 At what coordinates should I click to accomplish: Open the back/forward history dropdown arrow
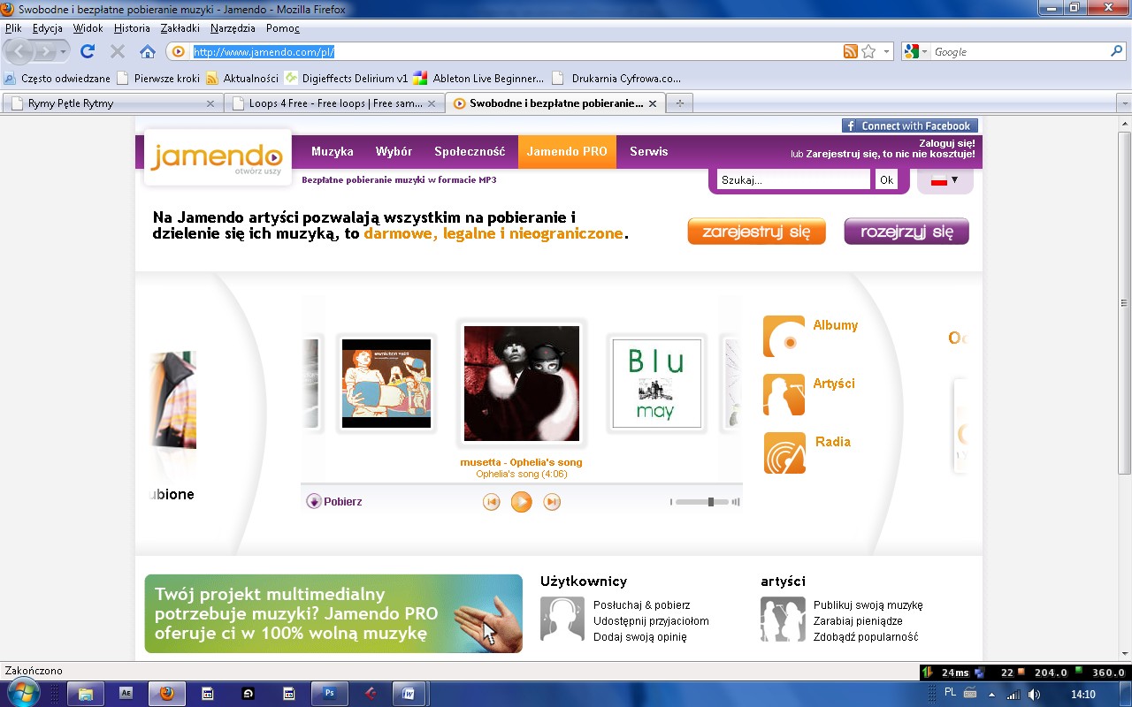pyautogui.click(x=64, y=51)
